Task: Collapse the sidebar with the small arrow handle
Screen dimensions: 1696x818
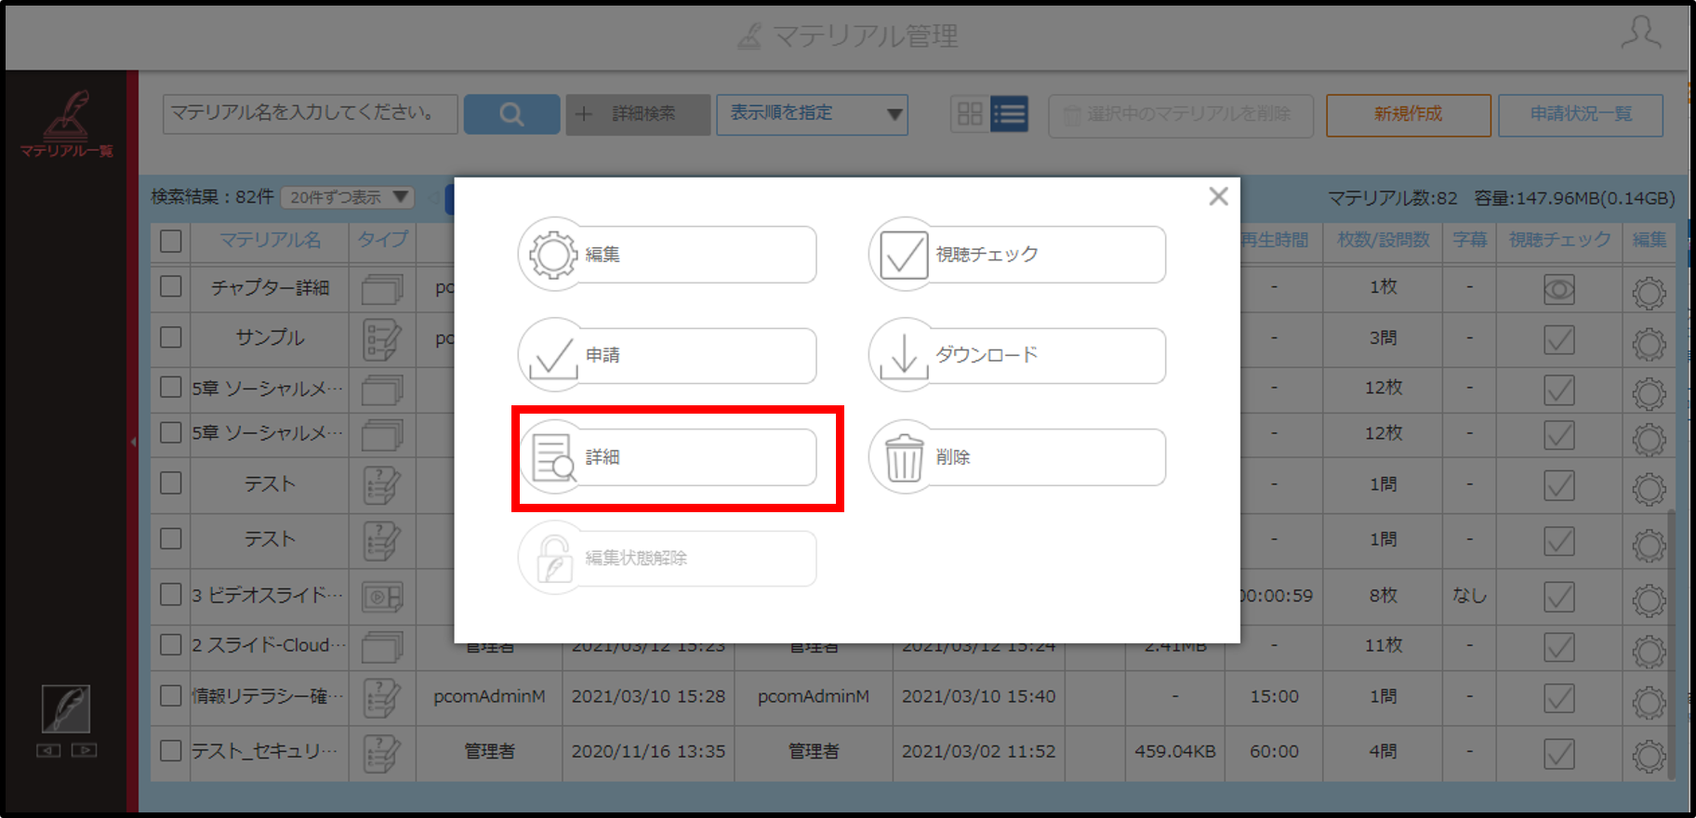Action: coord(133,442)
